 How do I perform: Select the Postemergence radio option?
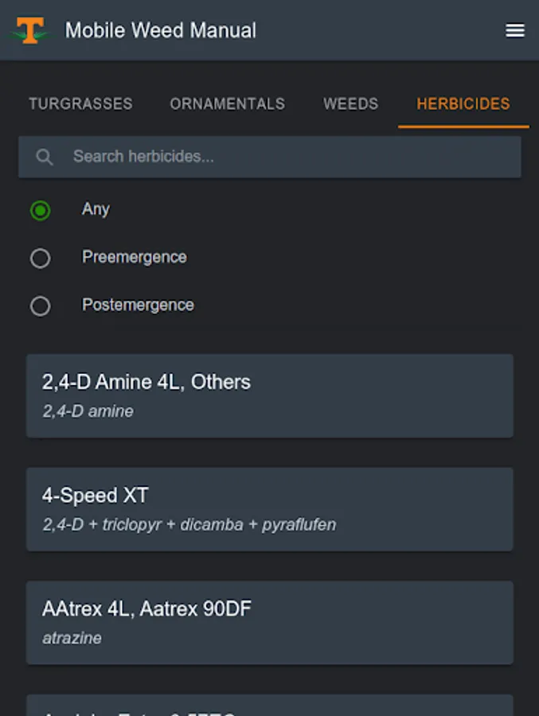click(x=40, y=306)
